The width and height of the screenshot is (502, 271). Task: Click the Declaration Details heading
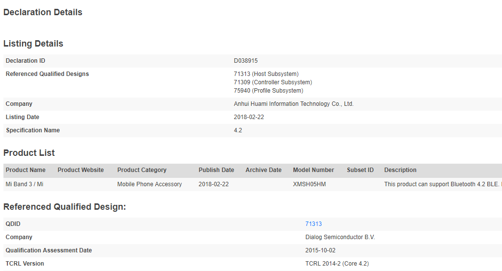pos(43,12)
